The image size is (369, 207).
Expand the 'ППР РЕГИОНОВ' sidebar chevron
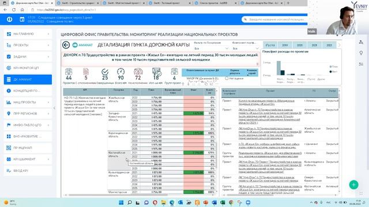pos(48,114)
